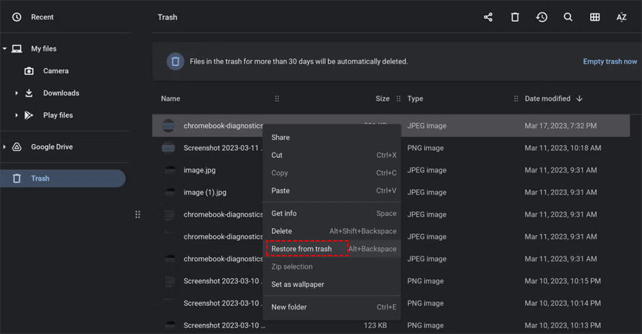Open the AZ sort options
The image size is (642, 334).
pos(622,17)
